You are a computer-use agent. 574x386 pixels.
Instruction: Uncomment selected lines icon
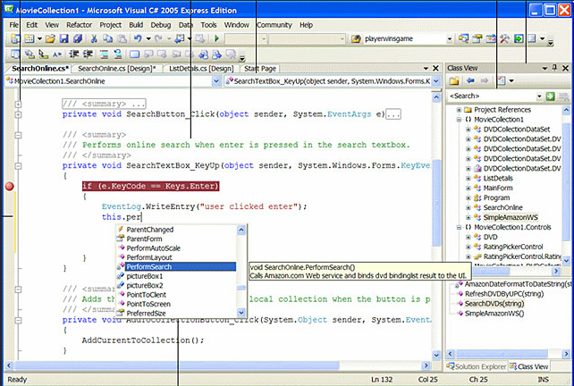click(x=118, y=55)
